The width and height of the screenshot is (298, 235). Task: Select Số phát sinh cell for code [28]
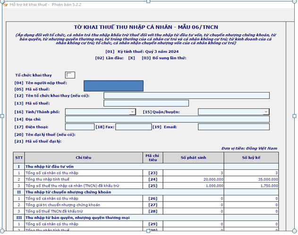pos(193,211)
